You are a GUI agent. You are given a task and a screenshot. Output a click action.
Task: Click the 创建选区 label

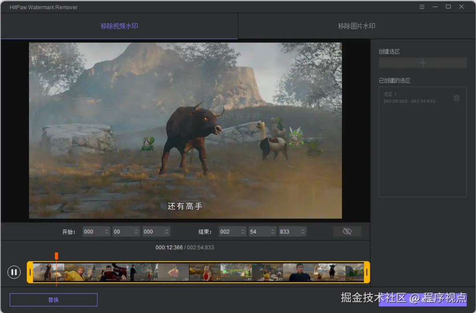click(389, 52)
